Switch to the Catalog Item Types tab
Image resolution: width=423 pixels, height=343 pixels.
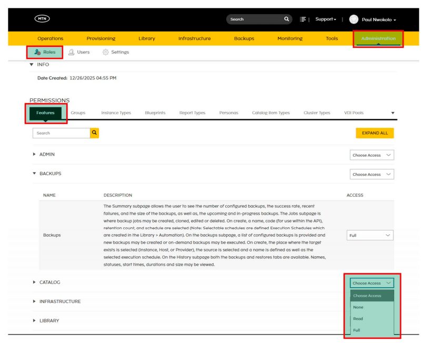(271, 113)
